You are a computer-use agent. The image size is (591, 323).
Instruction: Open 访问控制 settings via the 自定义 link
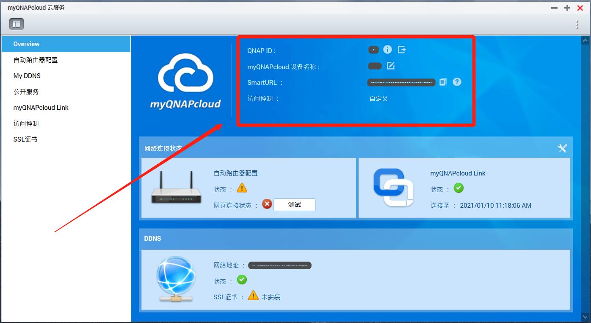tap(378, 98)
